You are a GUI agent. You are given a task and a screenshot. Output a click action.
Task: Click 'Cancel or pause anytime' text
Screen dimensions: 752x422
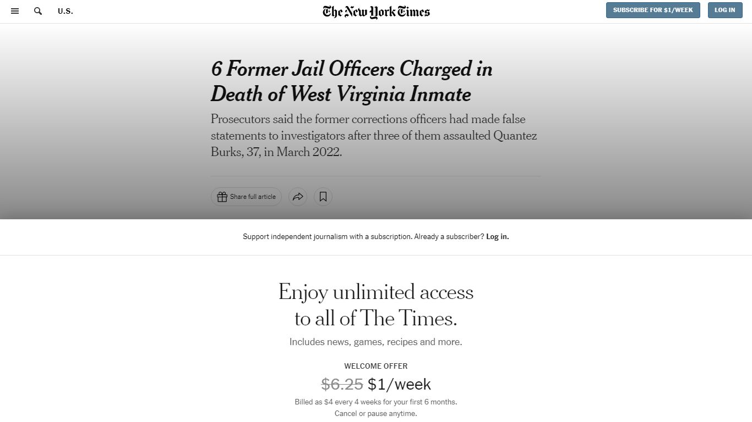376,414
